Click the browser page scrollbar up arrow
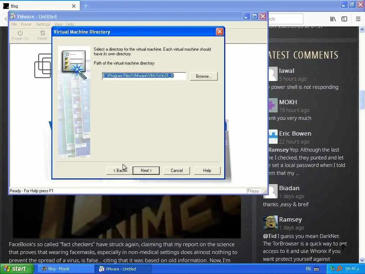 click(x=362, y=29)
